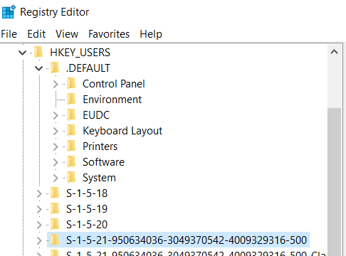Open the Edit menu

tap(36, 34)
